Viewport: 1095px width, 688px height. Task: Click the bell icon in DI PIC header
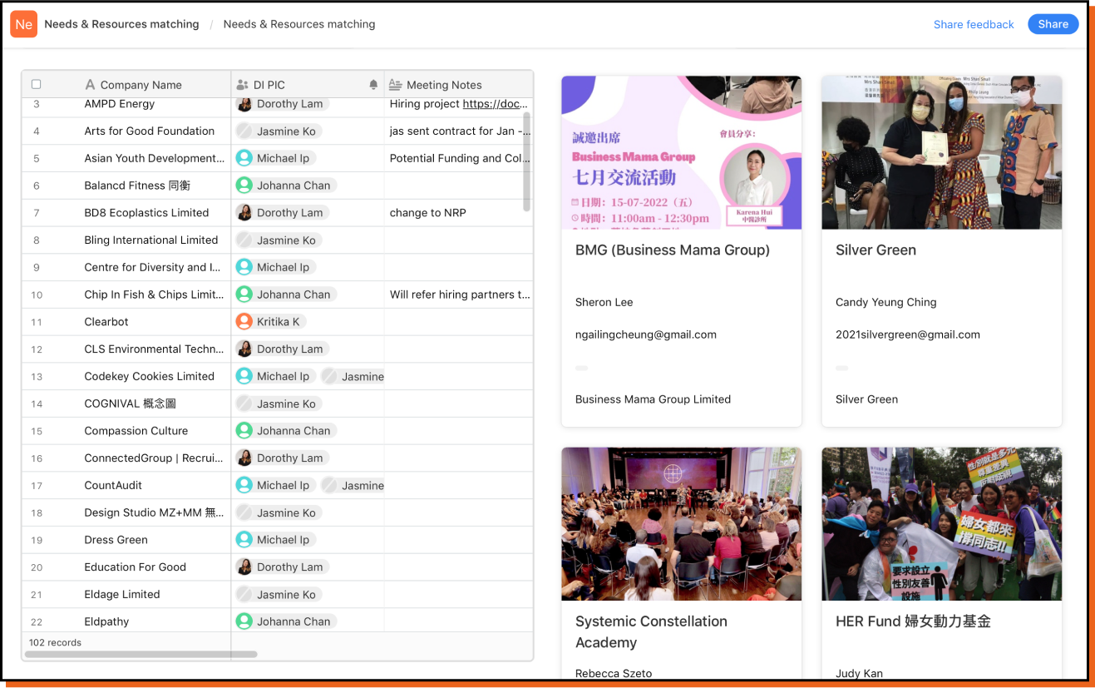click(x=373, y=85)
